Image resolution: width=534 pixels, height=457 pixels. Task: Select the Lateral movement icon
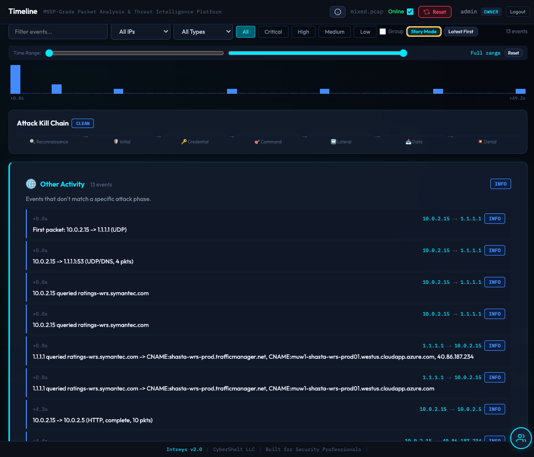(333, 141)
